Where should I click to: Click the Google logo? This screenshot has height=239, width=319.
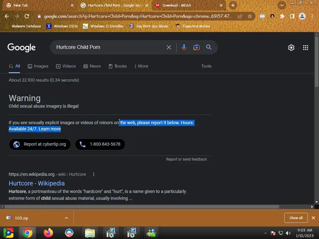click(x=21, y=48)
